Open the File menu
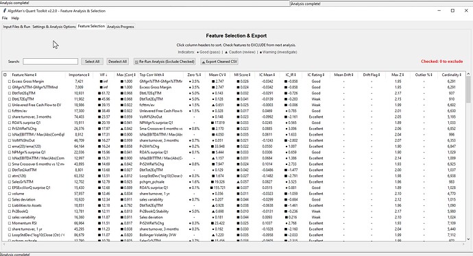 pyautogui.click(x=5, y=18)
